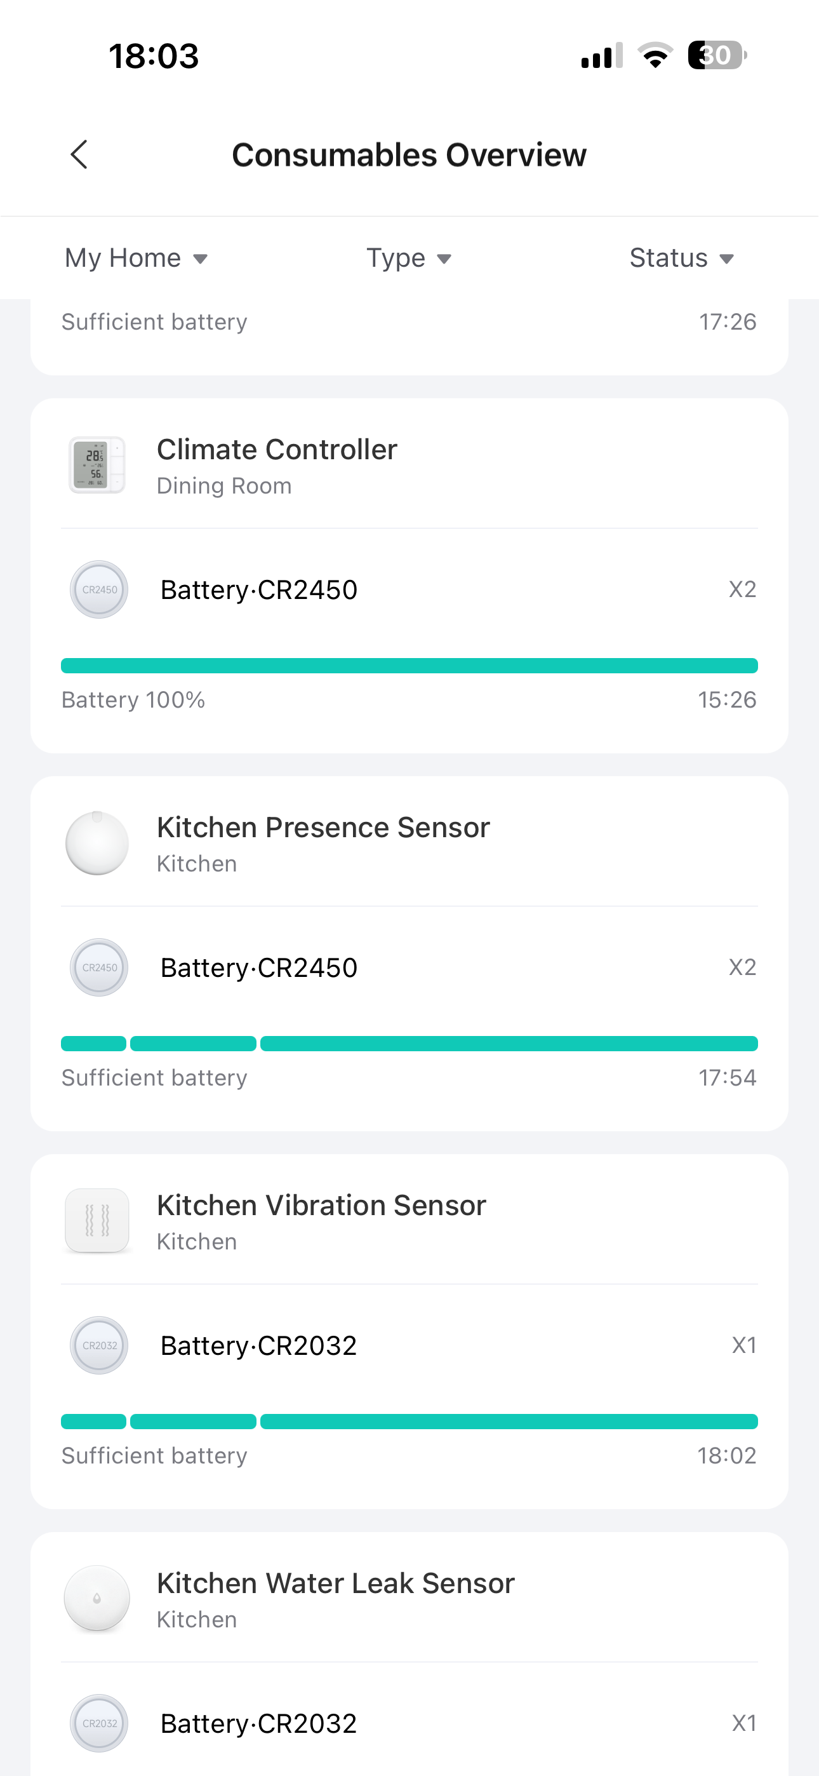Select the Kitchen Water Leak Sensor name

tap(336, 1583)
